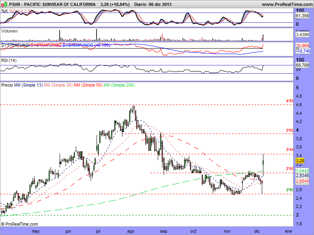Click the MM (Simple 50) legend
Image resolution: width=314 pixels, height=235 pixels.
pyautogui.click(x=88, y=85)
